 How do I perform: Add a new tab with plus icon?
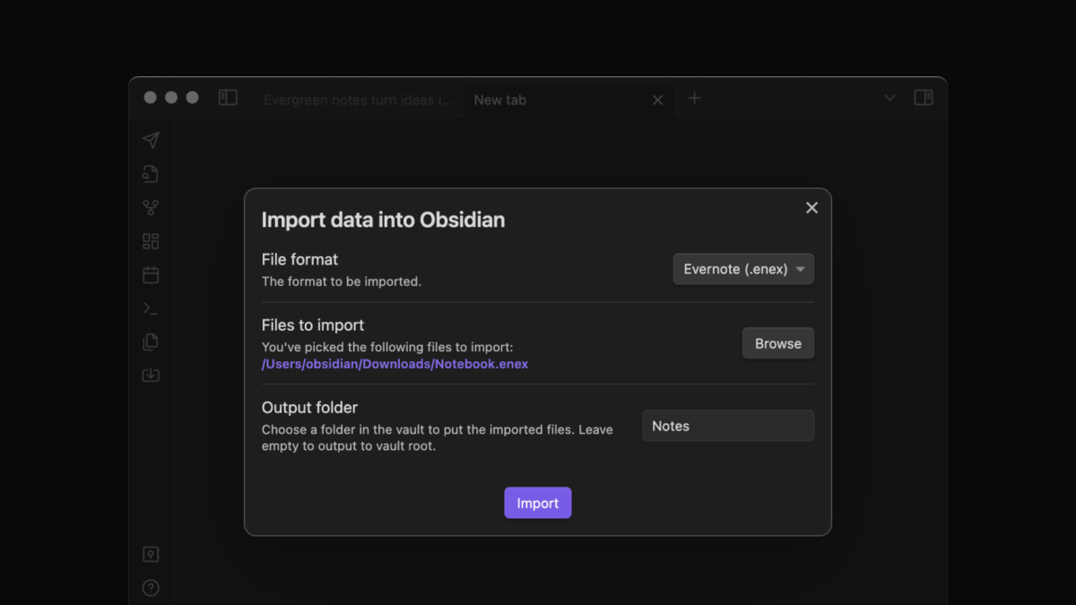[x=694, y=99]
